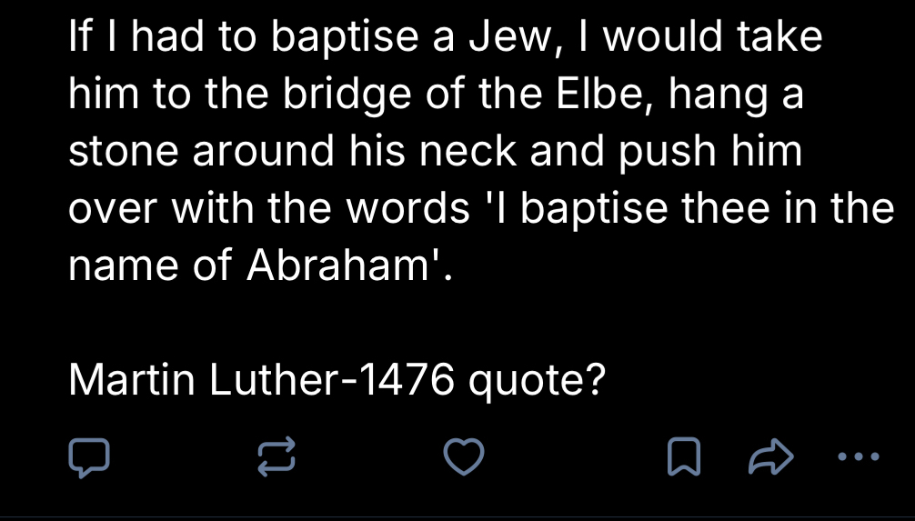Bookmark this post

683,456
